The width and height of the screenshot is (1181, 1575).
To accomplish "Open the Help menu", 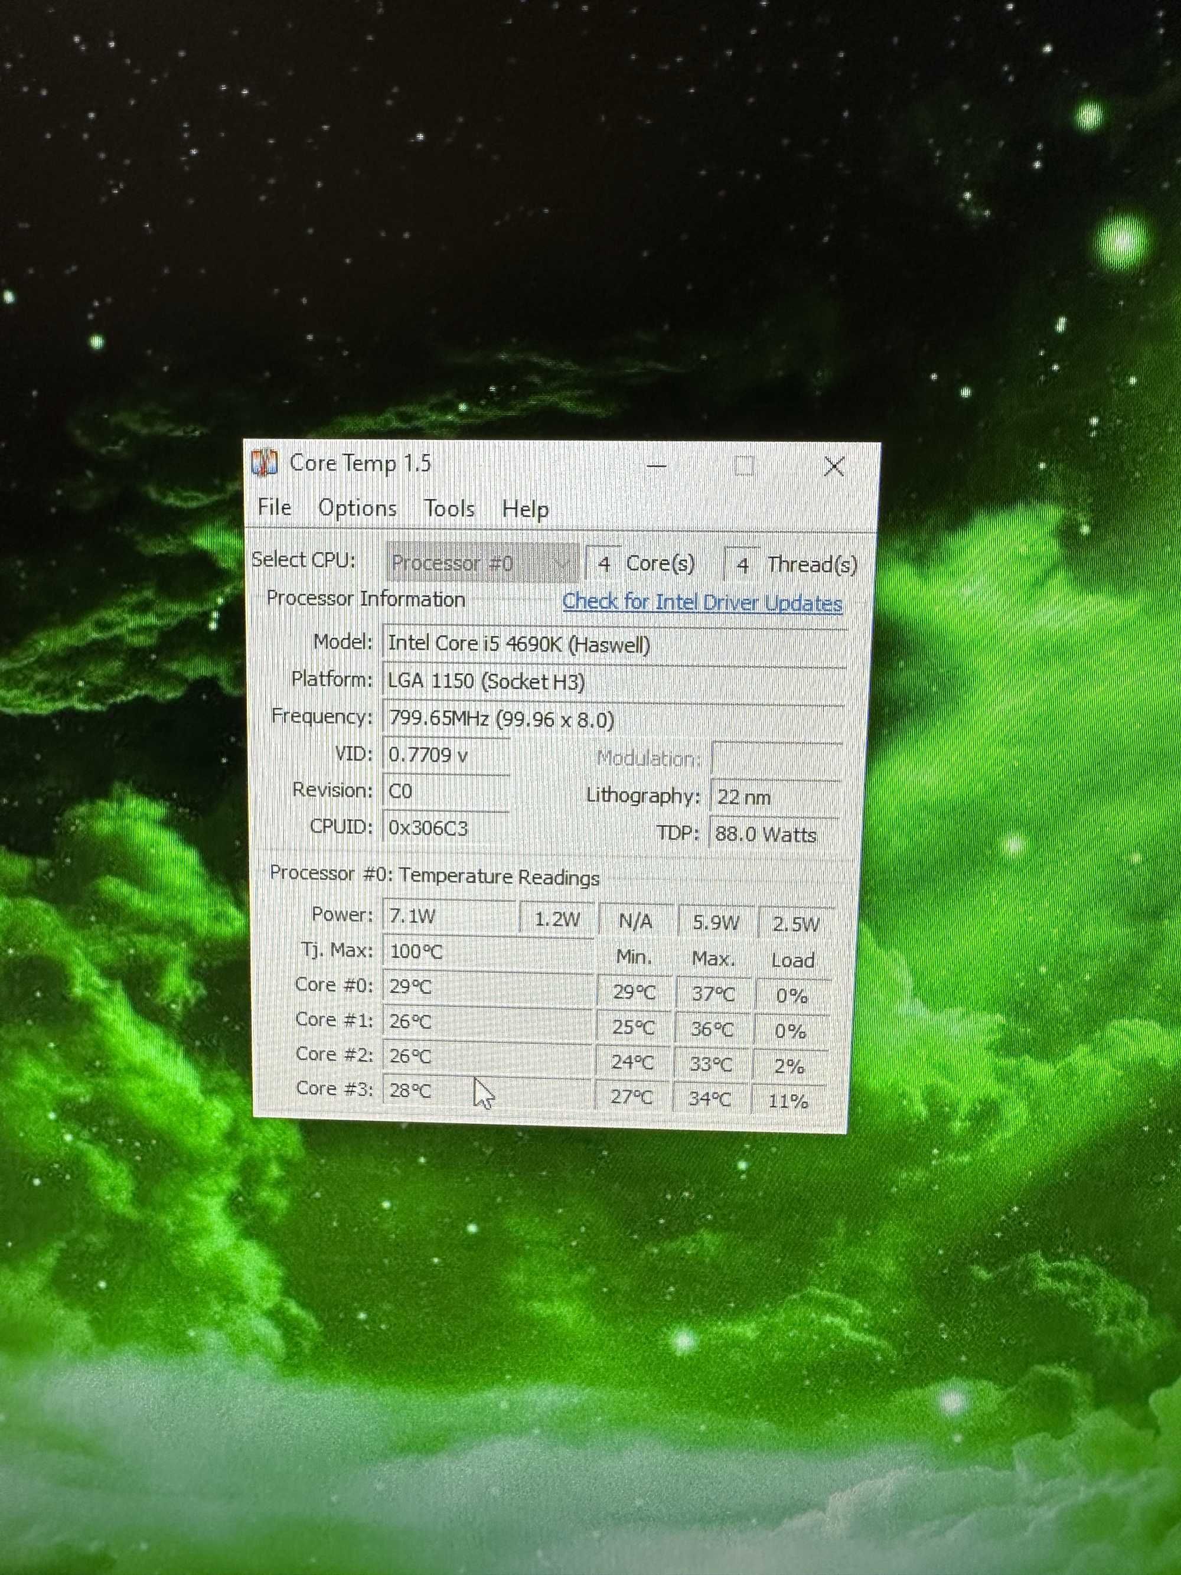I will pos(526,509).
